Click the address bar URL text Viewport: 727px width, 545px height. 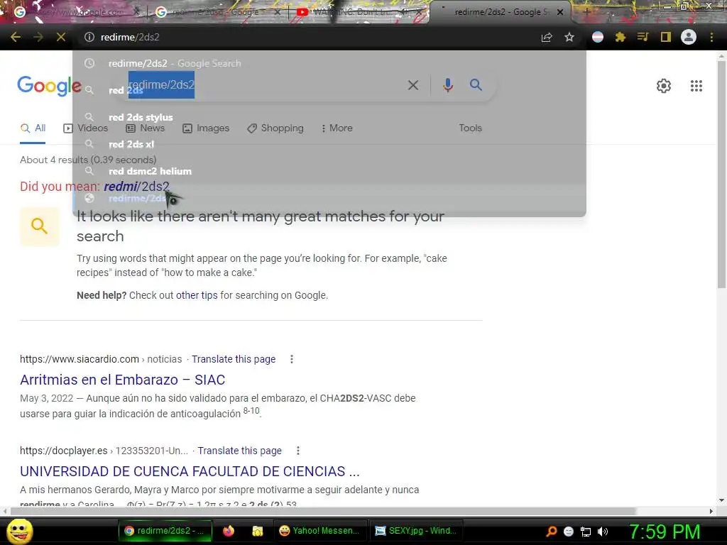coord(130,37)
